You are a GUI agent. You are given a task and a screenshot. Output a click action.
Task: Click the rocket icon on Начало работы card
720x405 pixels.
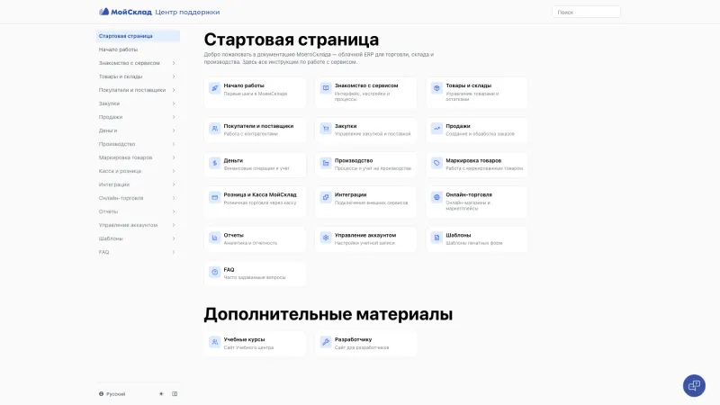(214, 88)
